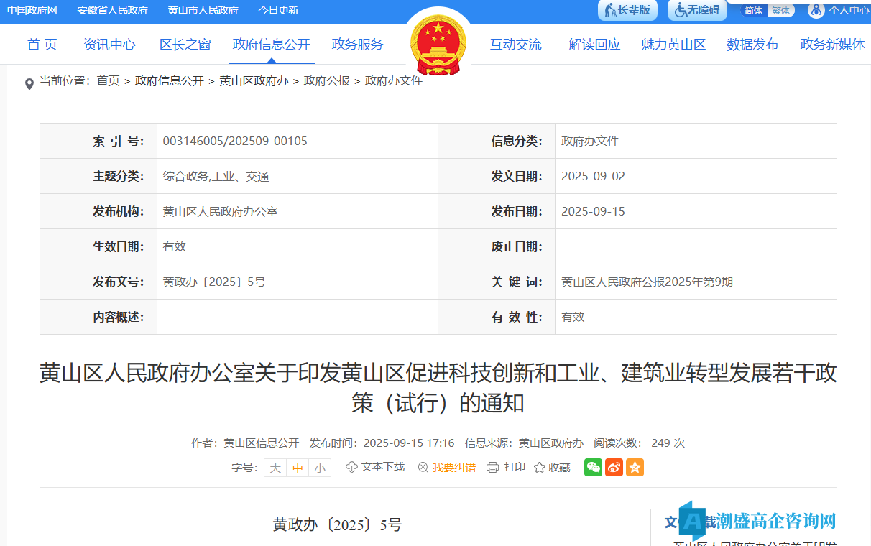Image resolution: width=871 pixels, height=546 pixels.
Task: Open the 政务服务 menu
Action: pyautogui.click(x=357, y=44)
